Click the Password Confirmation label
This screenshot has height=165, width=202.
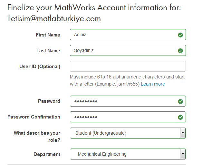click(34, 117)
